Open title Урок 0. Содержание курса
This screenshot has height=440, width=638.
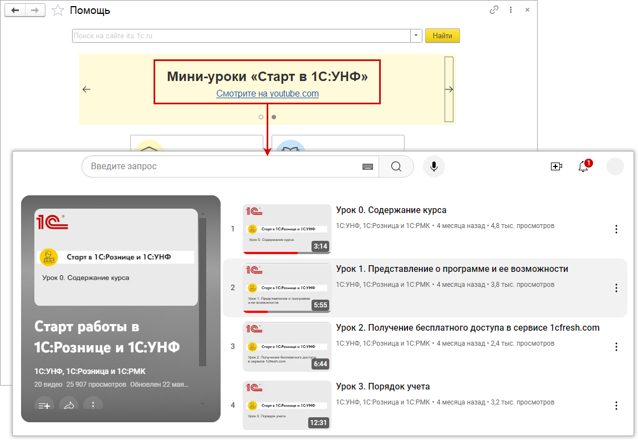point(391,210)
